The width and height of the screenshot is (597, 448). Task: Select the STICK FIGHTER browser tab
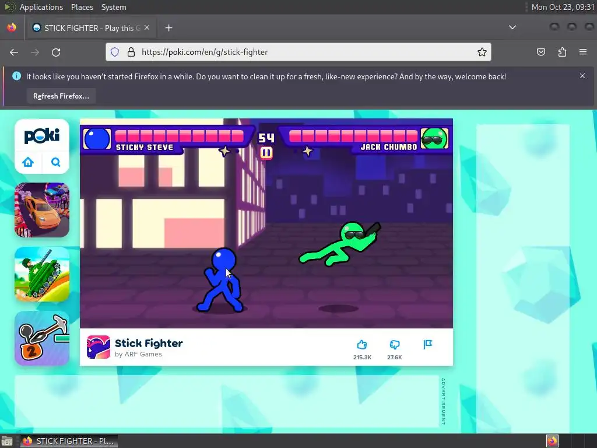(x=90, y=28)
